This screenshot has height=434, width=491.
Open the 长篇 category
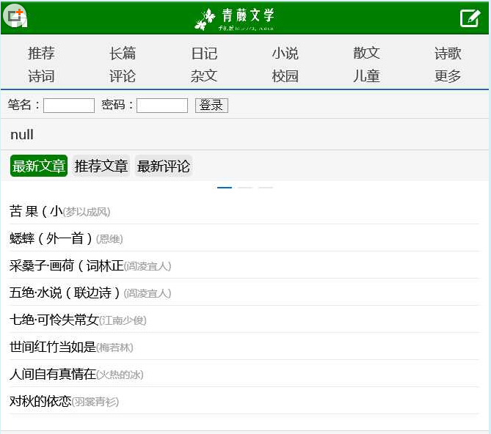click(123, 53)
